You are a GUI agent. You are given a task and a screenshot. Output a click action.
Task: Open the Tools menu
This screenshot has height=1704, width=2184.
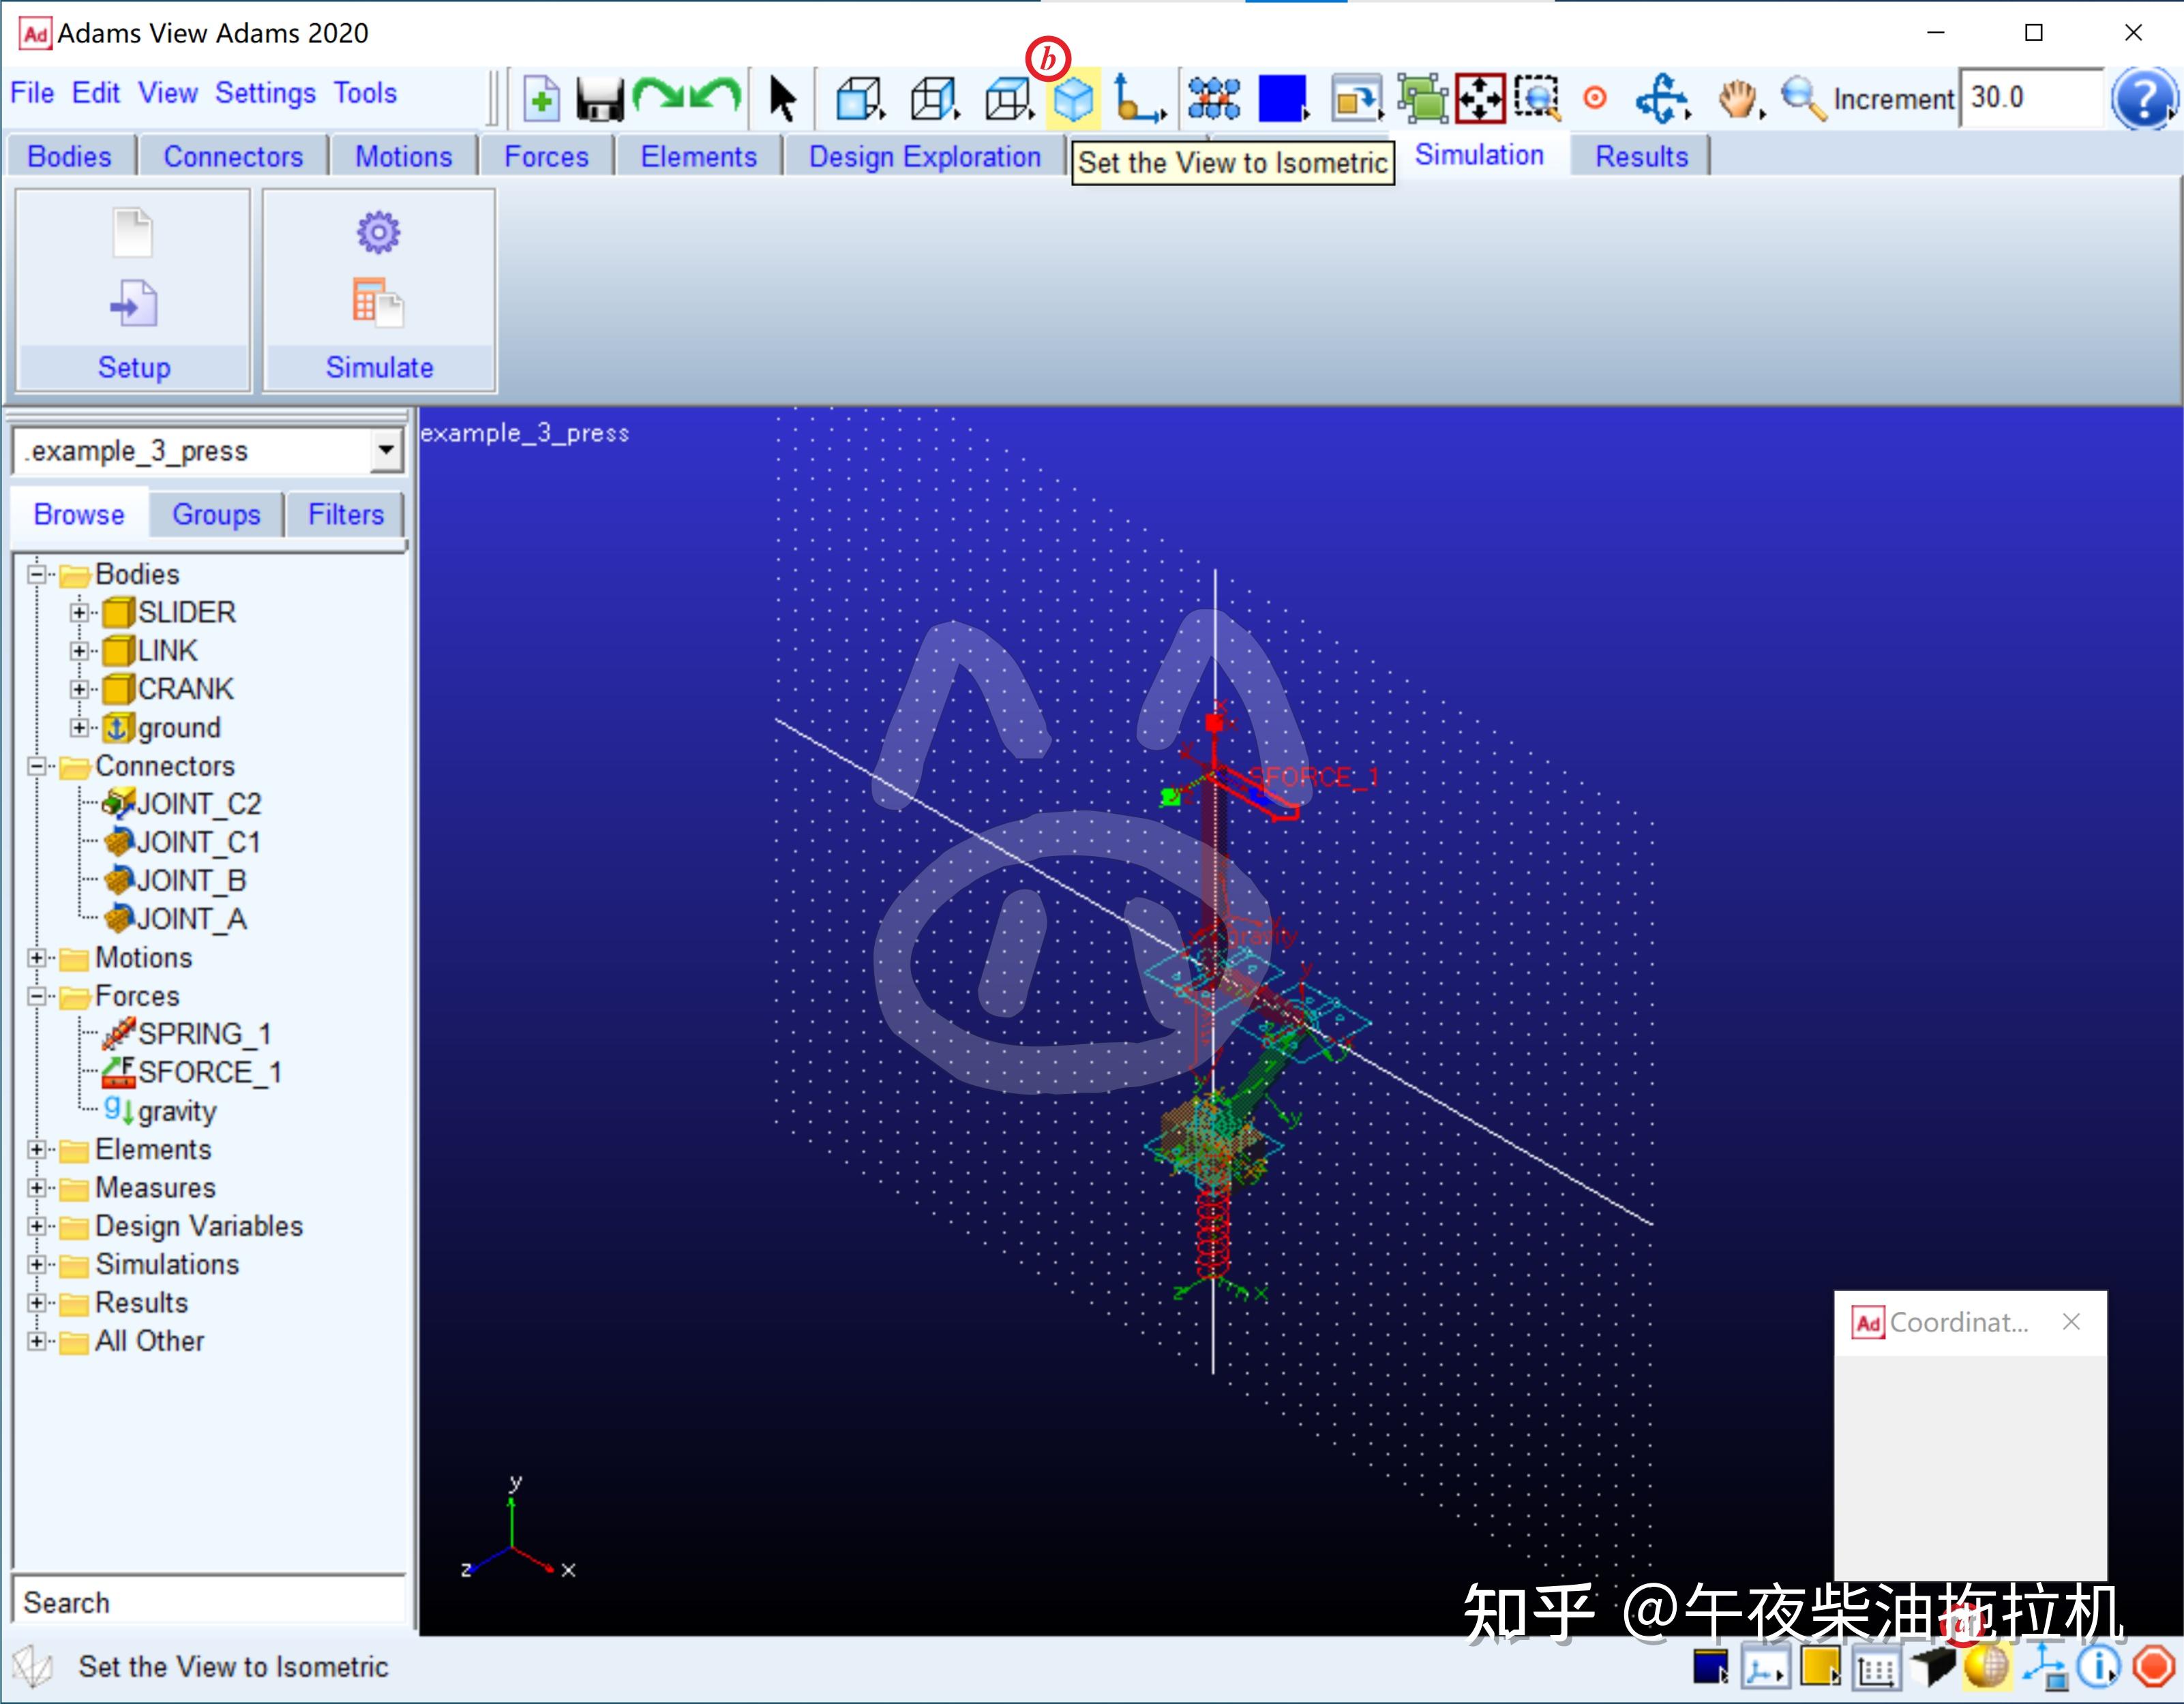[365, 93]
